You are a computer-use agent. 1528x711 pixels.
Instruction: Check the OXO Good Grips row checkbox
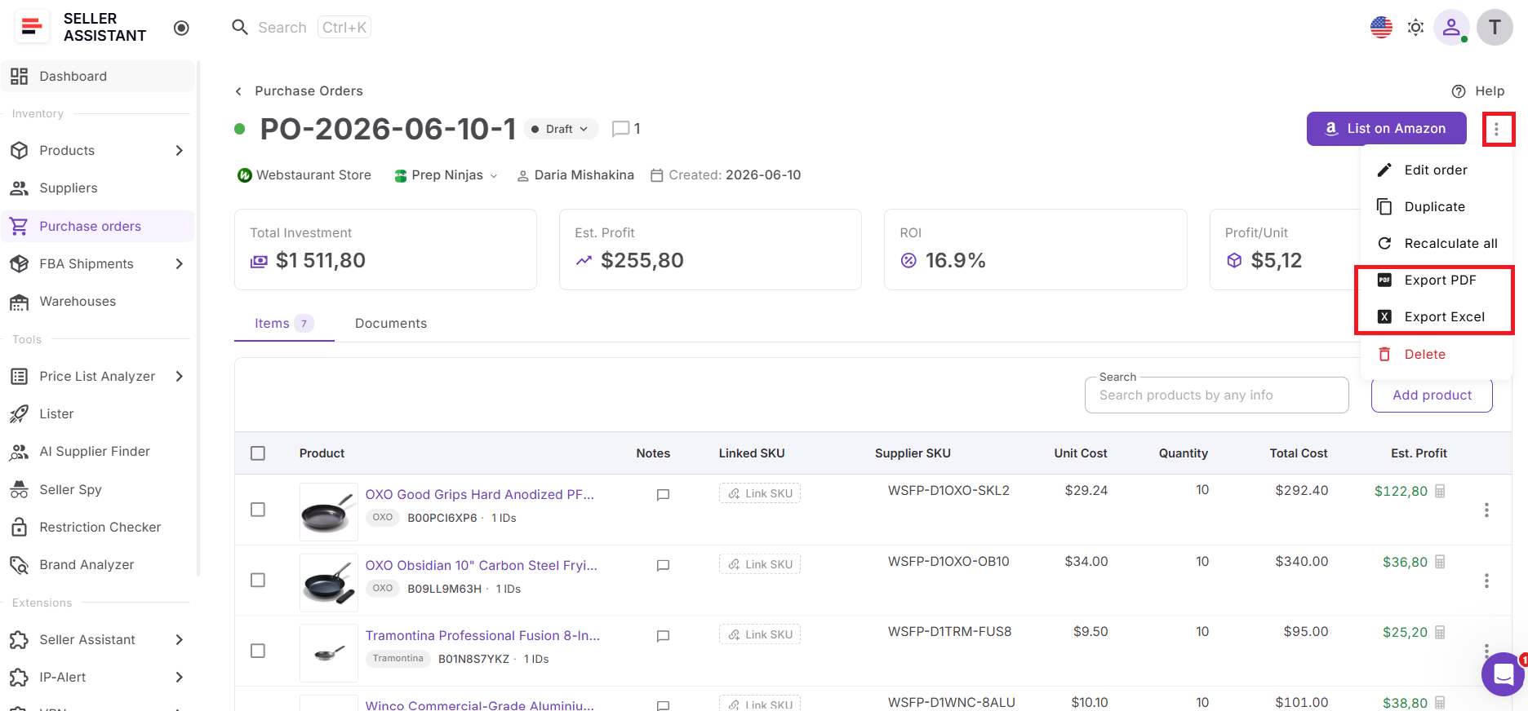258,510
